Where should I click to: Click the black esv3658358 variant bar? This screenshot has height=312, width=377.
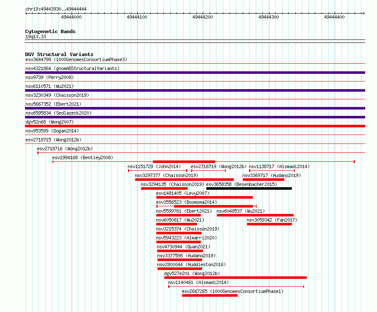(x=249, y=188)
